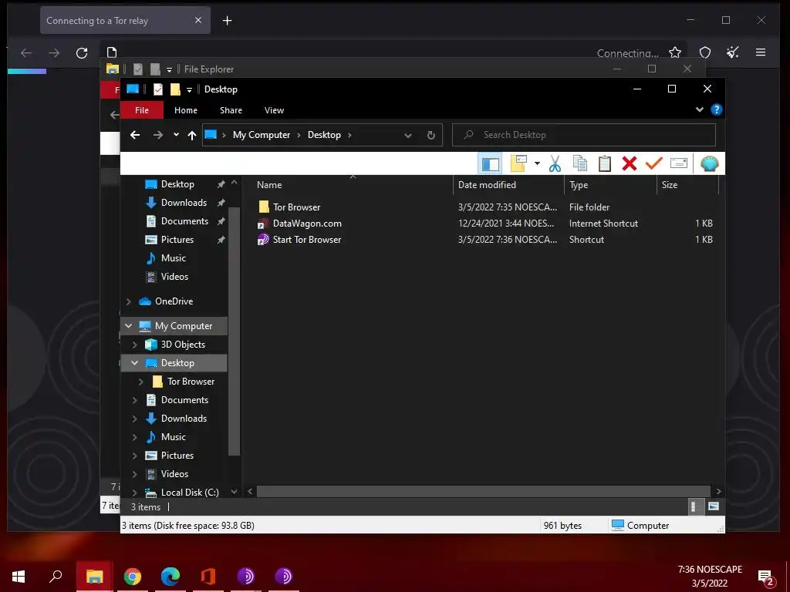Open pinned Pictures in Quick access
The width and height of the screenshot is (790, 592).
[x=177, y=240]
